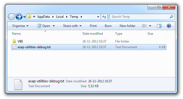Screen dimensions: 183x99
Task: Click the search magnifier icon
Action: (x=171, y=17)
